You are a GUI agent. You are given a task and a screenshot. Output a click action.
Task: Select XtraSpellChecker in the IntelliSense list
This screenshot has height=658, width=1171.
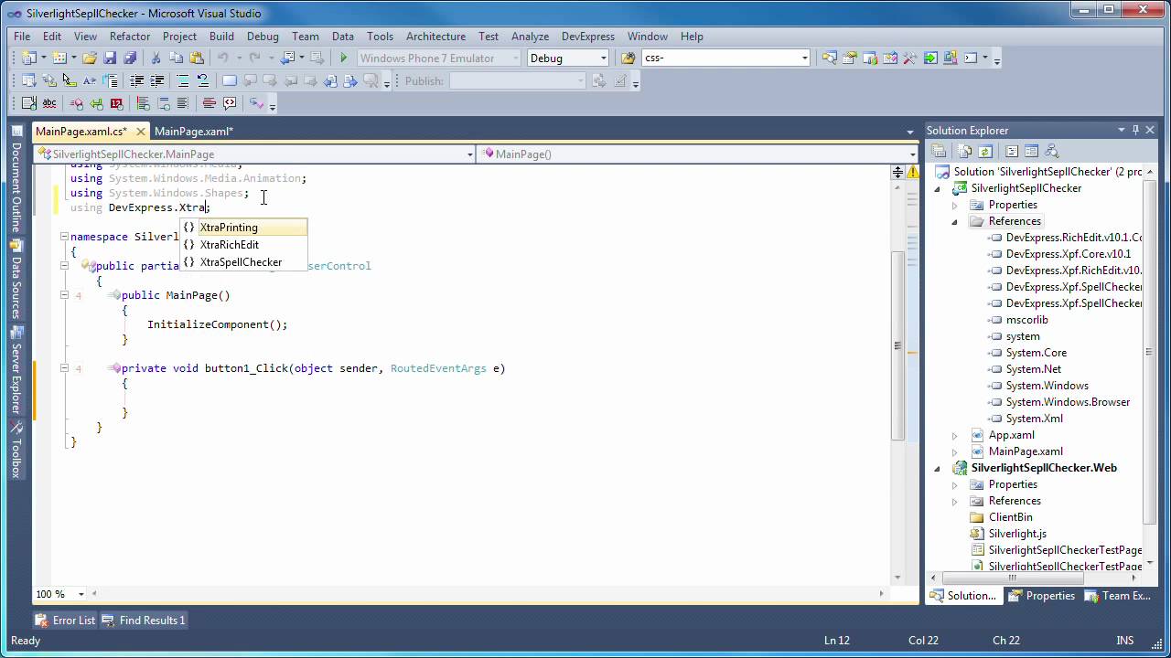pyautogui.click(x=242, y=262)
